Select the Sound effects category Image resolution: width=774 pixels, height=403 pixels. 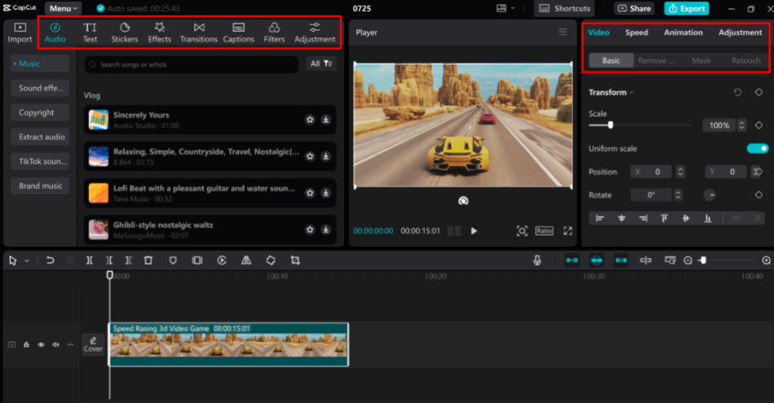click(41, 88)
